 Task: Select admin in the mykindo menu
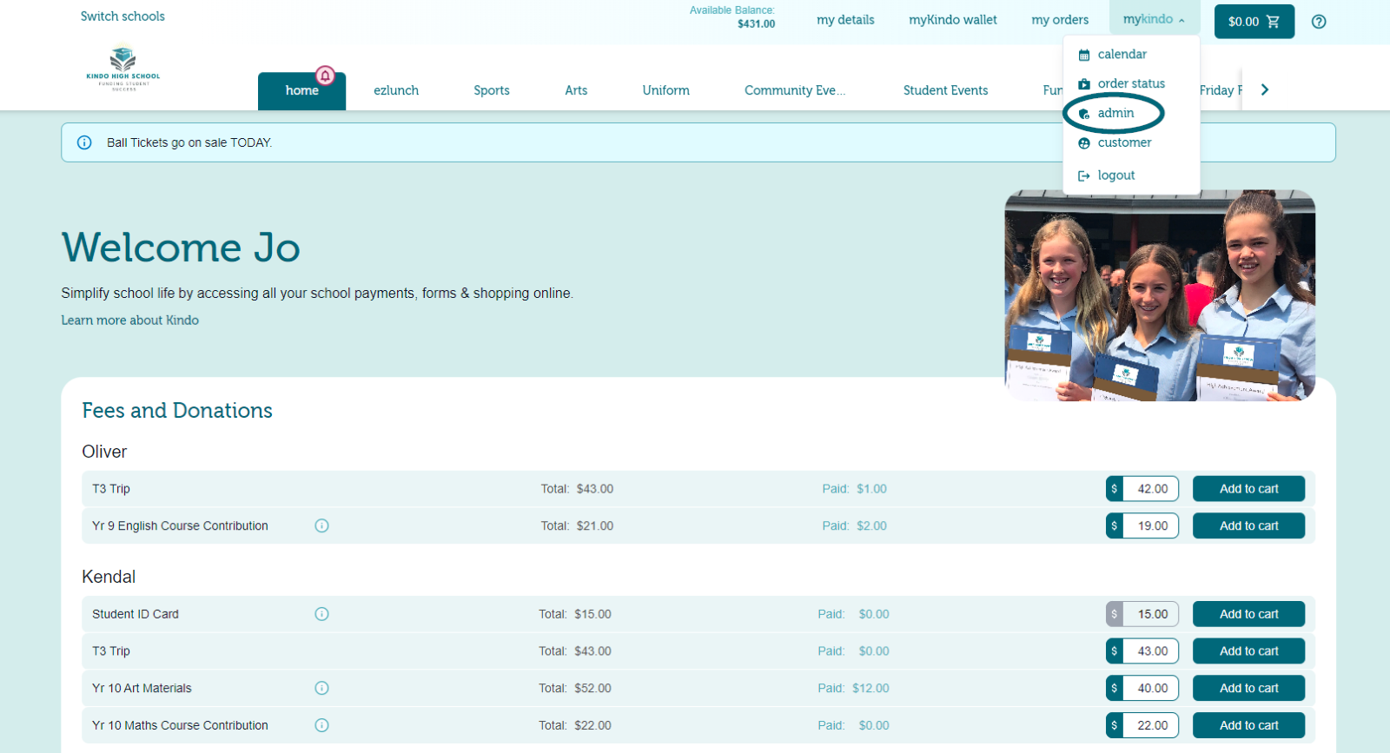tap(1115, 113)
